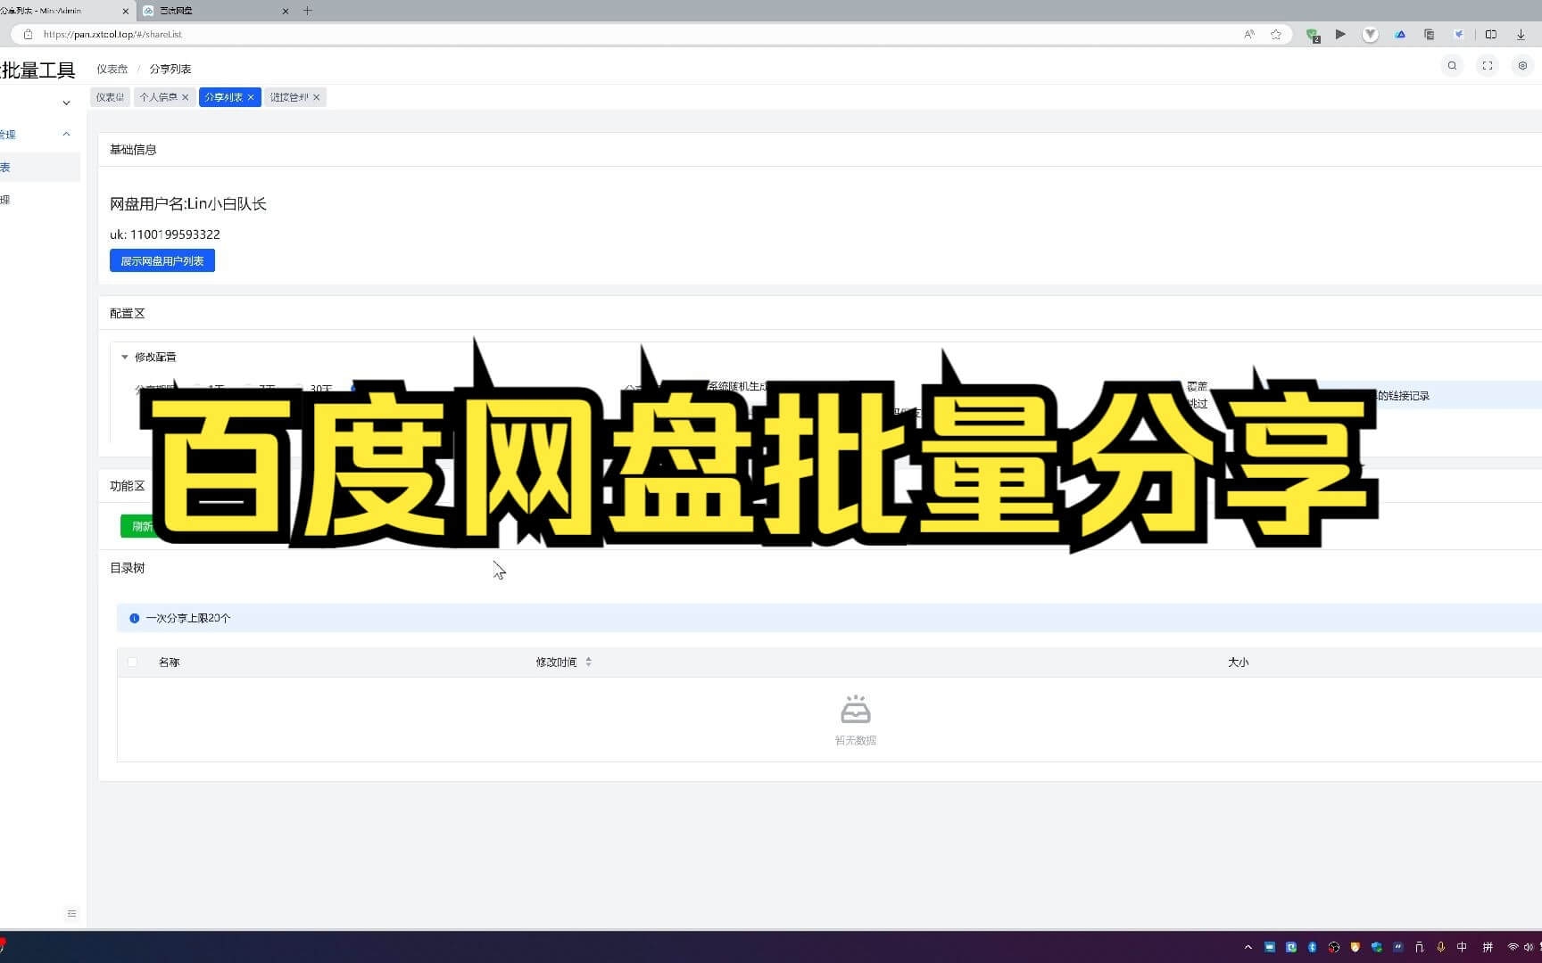Toggle the 中 input language indicator
This screenshot has height=963, width=1542.
(x=1462, y=947)
